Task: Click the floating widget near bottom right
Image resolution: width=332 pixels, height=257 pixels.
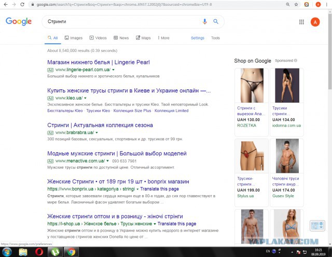Action: point(317,226)
